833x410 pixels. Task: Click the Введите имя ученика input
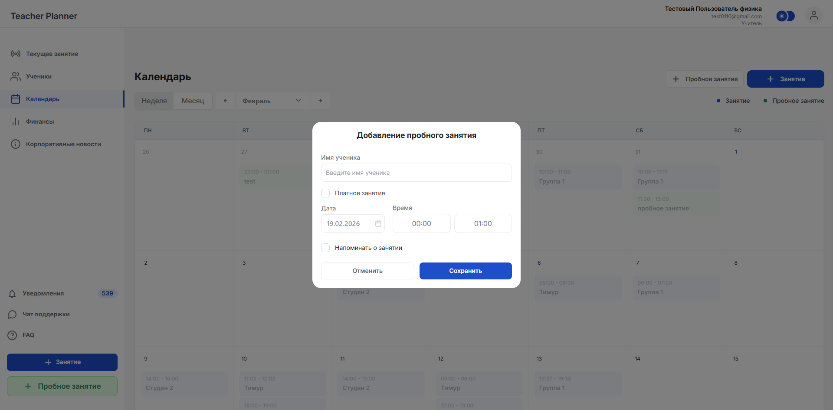tap(416, 173)
